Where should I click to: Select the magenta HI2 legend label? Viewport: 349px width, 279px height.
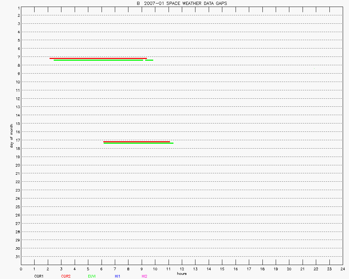(144, 276)
